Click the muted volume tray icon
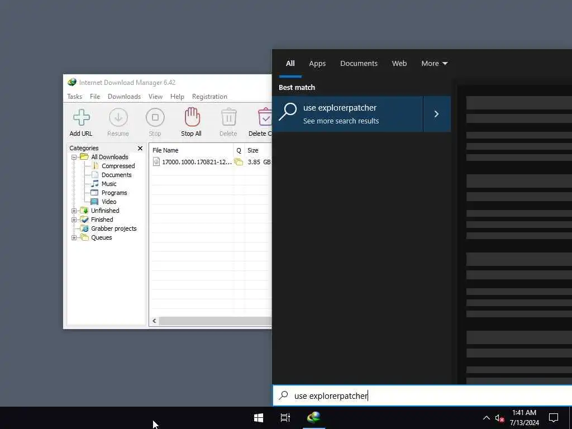The height and width of the screenshot is (429, 572). click(x=499, y=418)
